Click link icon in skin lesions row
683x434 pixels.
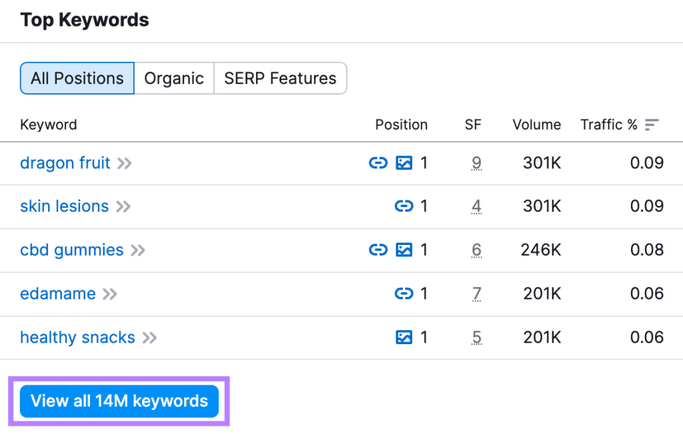404,206
